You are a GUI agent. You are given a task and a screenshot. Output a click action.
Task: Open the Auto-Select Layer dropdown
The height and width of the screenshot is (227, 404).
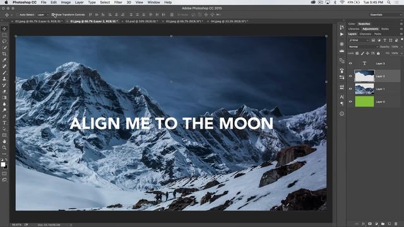pyautogui.click(x=42, y=15)
